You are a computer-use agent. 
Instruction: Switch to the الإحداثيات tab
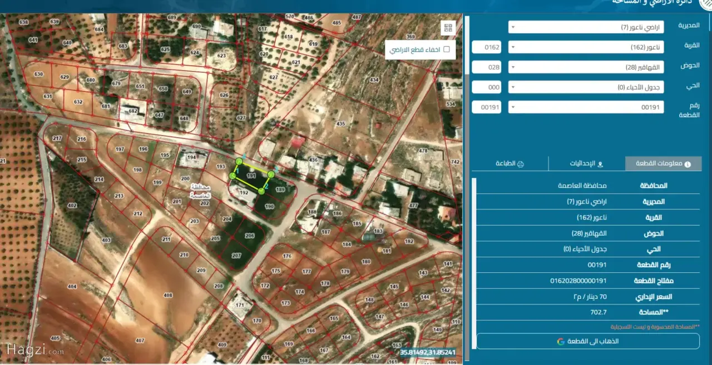[586, 164]
